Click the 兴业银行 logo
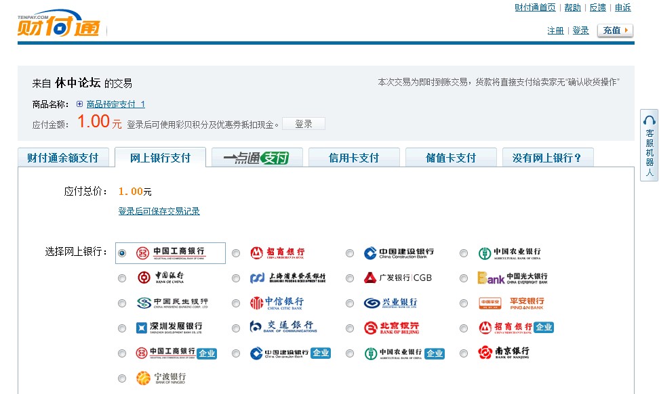The height and width of the screenshot is (394, 659). pyautogui.click(x=391, y=303)
